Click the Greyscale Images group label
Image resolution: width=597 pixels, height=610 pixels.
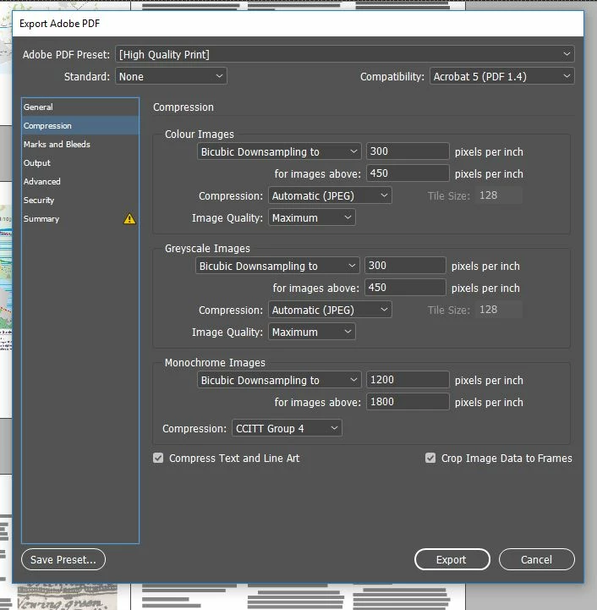pyautogui.click(x=207, y=249)
